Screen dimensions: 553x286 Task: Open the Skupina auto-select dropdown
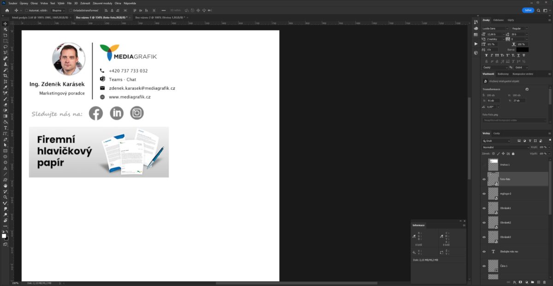59,10
